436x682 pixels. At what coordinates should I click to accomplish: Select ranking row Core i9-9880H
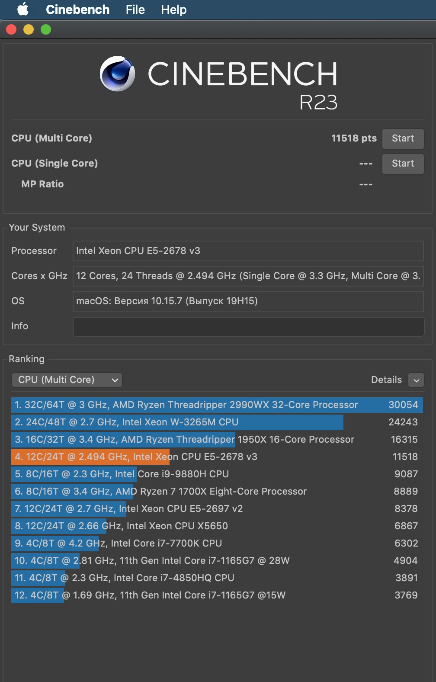(x=217, y=474)
